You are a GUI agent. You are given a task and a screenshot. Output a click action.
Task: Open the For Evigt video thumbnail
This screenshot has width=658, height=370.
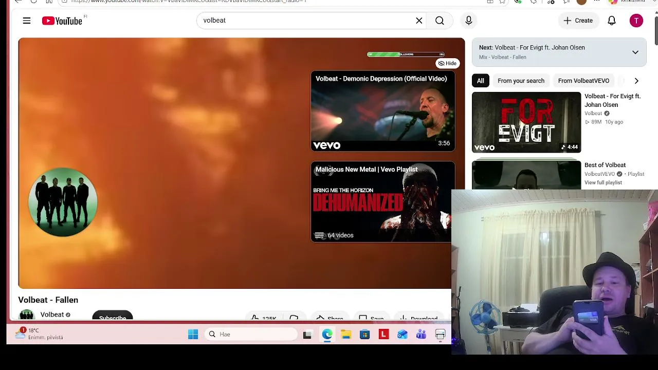pyautogui.click(x=526, y=122)
